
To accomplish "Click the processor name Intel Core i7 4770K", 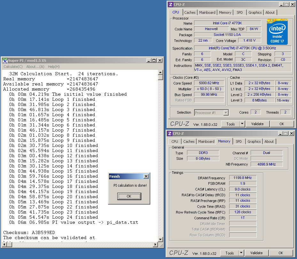I will point(227,23).
